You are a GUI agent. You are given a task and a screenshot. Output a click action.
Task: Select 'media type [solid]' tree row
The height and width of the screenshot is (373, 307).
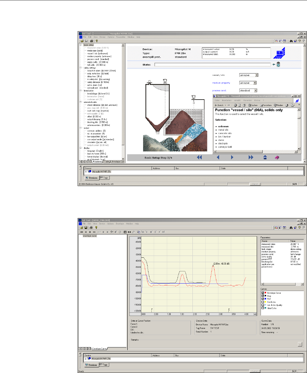tap(95, 51)
